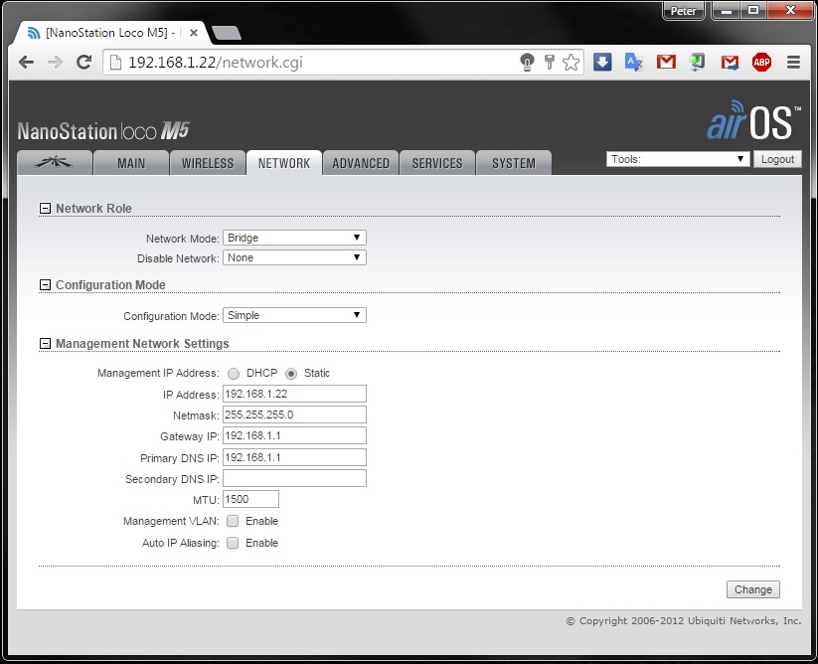Open the Network Mode dropdown
Image resolution: width=818 pixels, height=664 pixels.
(294, 238)
